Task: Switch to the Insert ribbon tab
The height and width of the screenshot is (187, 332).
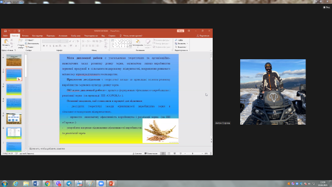Action: [25, 36]
